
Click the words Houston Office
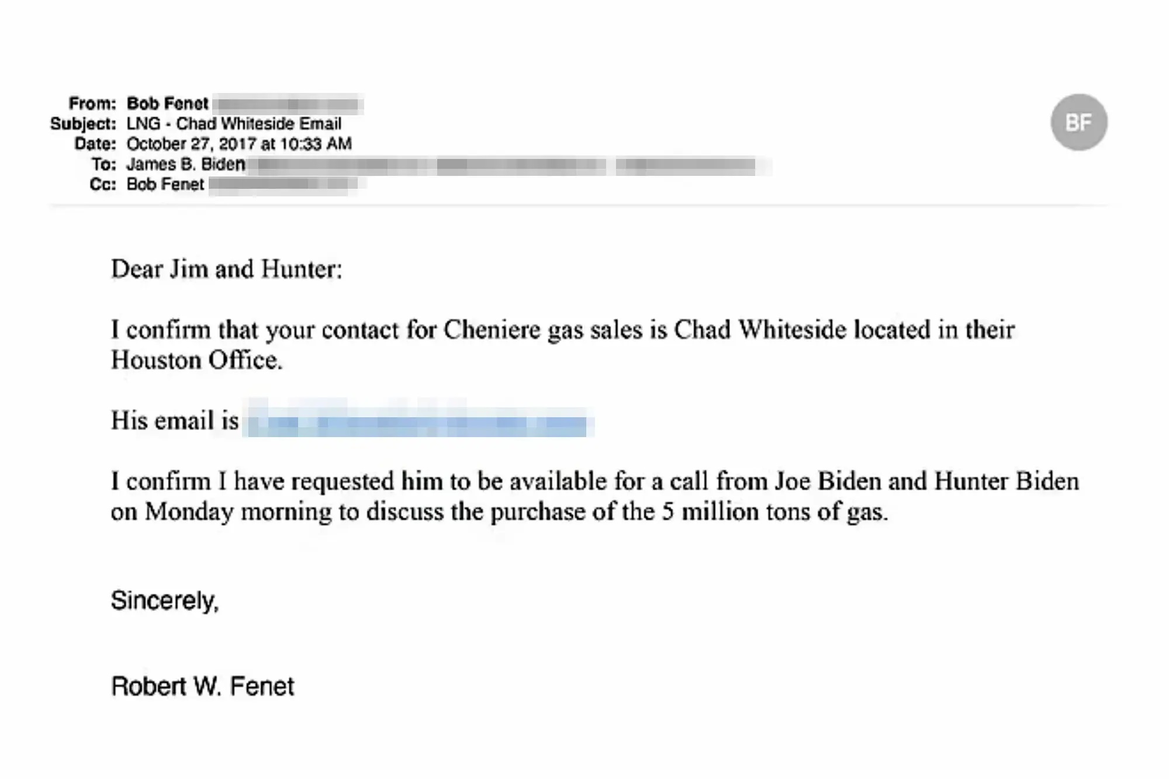pos(196,361)
